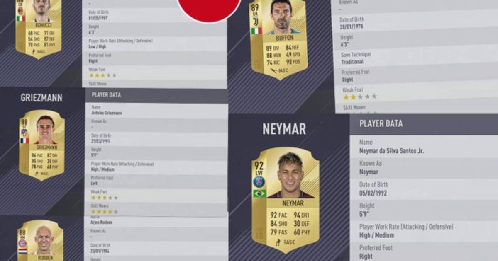498x261 pixels.
Task: Click Griezmann's Skill Moves star rating
Action: [102, 212]
